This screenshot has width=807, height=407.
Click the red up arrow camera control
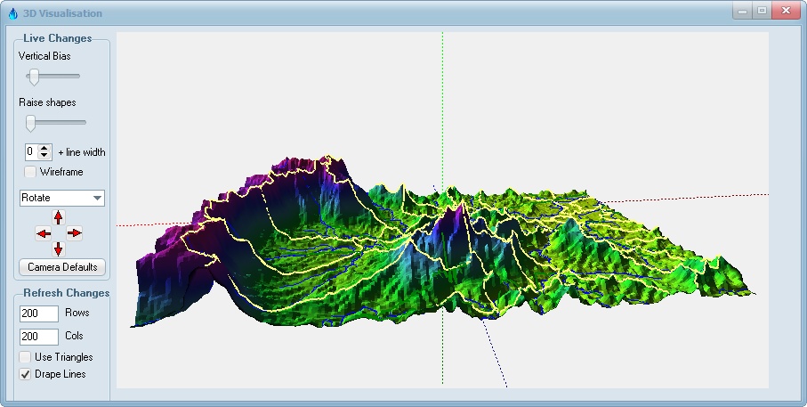point(58,217)
